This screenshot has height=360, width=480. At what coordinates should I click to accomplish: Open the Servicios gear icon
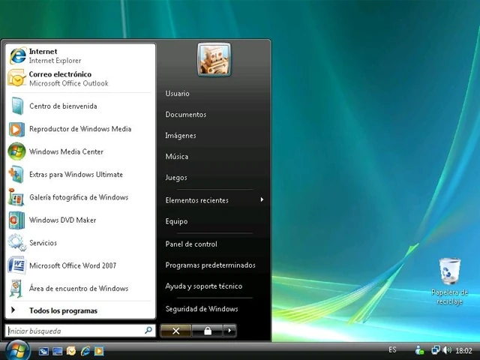click(16, 243)
